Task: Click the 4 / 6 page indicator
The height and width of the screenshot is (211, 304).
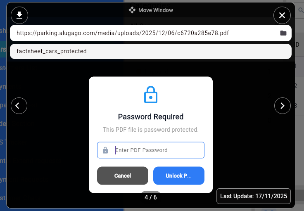Action: coord(151,197)
